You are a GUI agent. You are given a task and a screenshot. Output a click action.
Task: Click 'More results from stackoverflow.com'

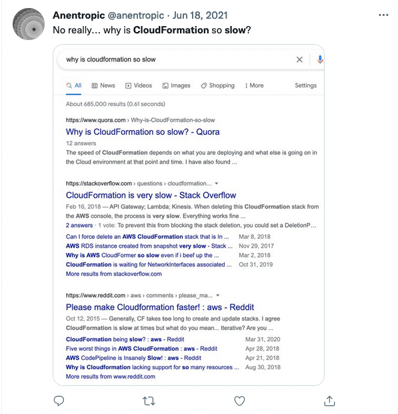[113, 274]
